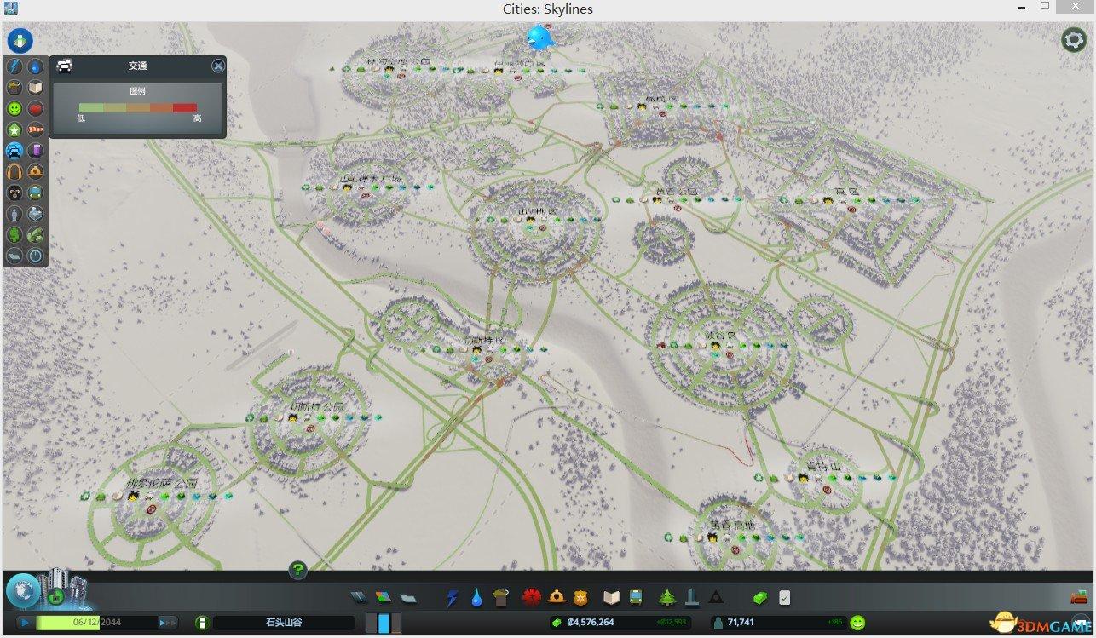This screenshot has height=638, width=1096.
Task: Open the Public Transport bus menu
Action: click(636, 598)
